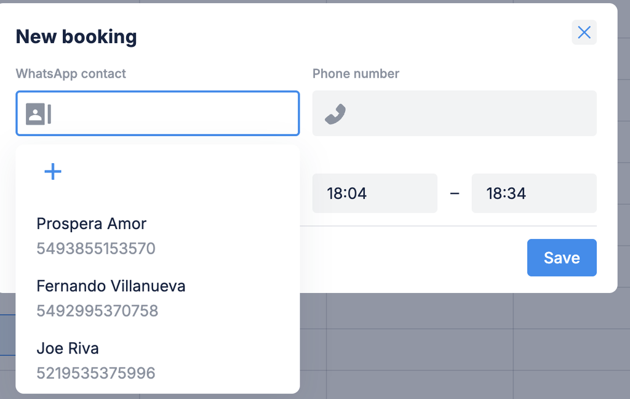
Task: Save the new booking
Action: [561, 257]
